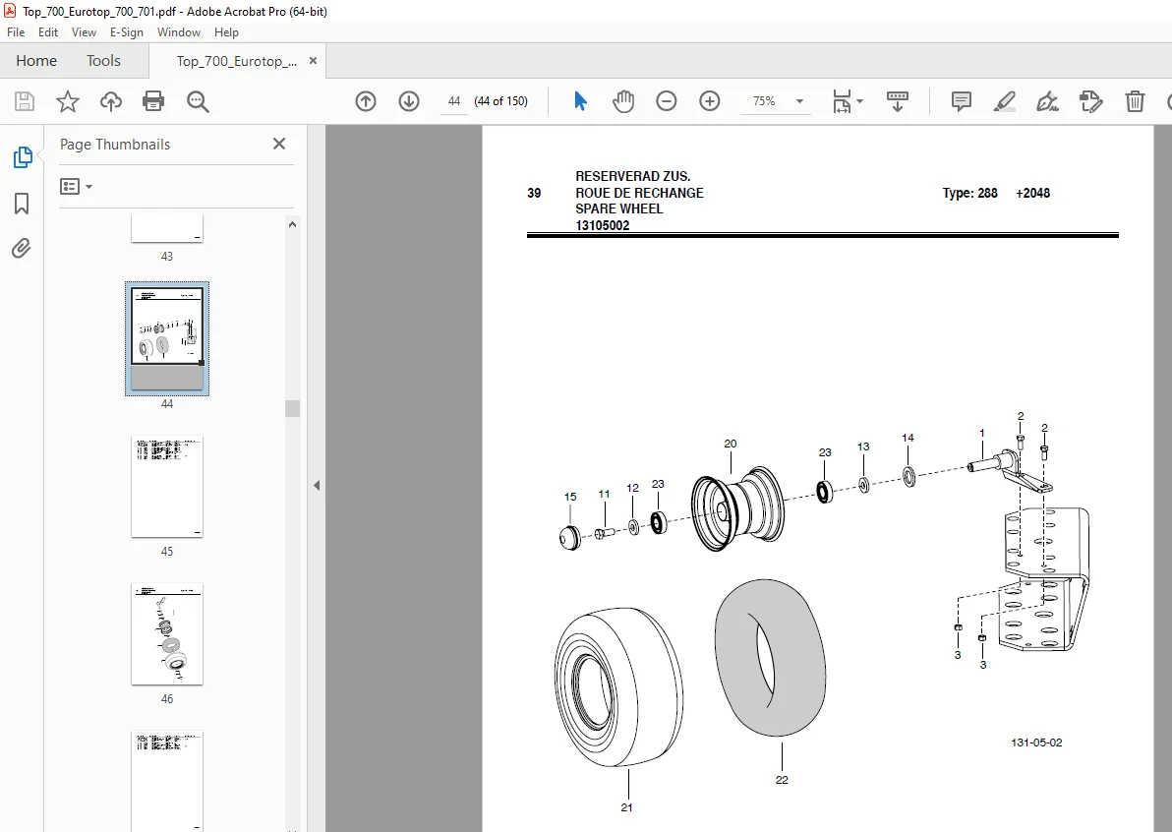Click the drawing code 131-05-02

click(1036, 743)
